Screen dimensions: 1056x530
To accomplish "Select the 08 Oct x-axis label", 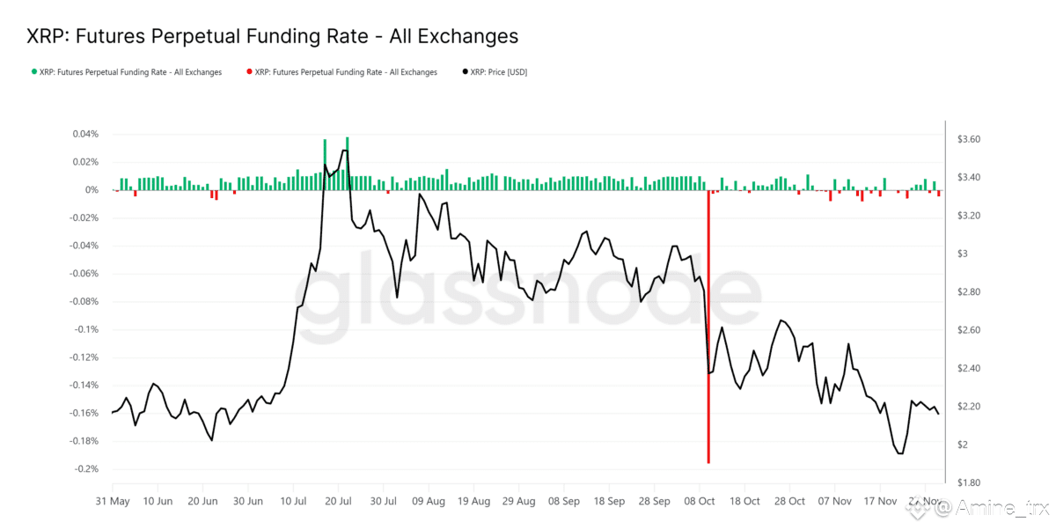I will 700,501.
